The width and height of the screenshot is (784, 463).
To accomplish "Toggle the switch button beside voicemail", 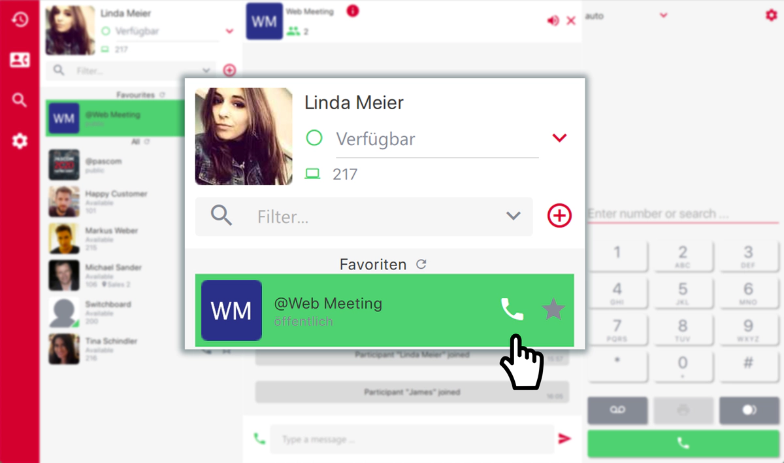I will (749, 410).
